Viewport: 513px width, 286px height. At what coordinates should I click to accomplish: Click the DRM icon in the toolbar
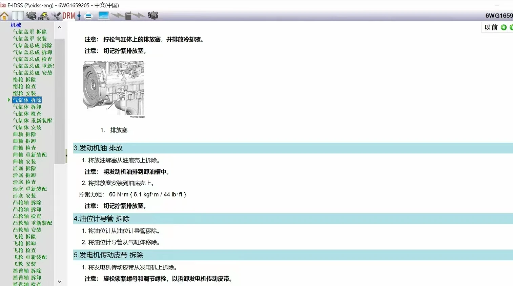[68, 16]
